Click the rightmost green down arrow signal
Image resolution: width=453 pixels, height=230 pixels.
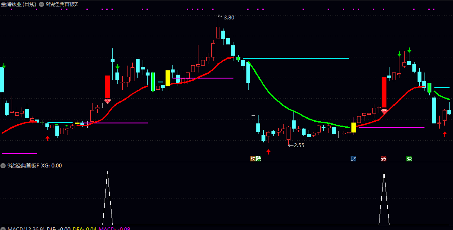click(x=409, y=50)
